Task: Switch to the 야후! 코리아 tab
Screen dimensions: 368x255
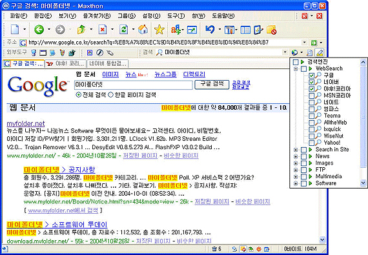Action: pos(65,63)
